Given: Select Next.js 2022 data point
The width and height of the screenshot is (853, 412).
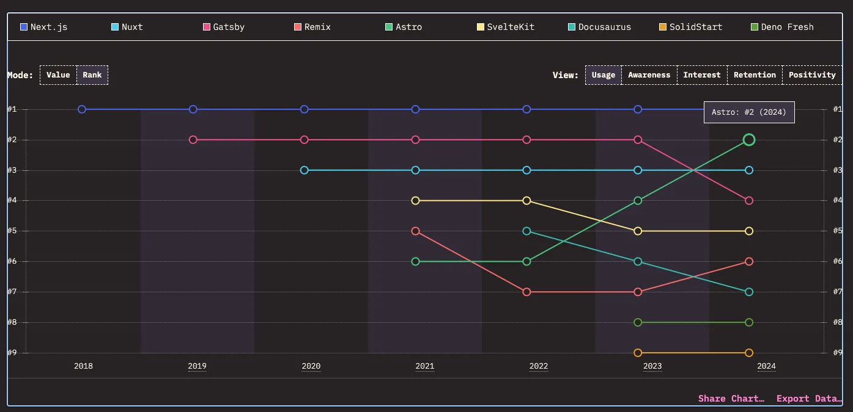Looking at the screenshot, I should [x=527, y=109].
